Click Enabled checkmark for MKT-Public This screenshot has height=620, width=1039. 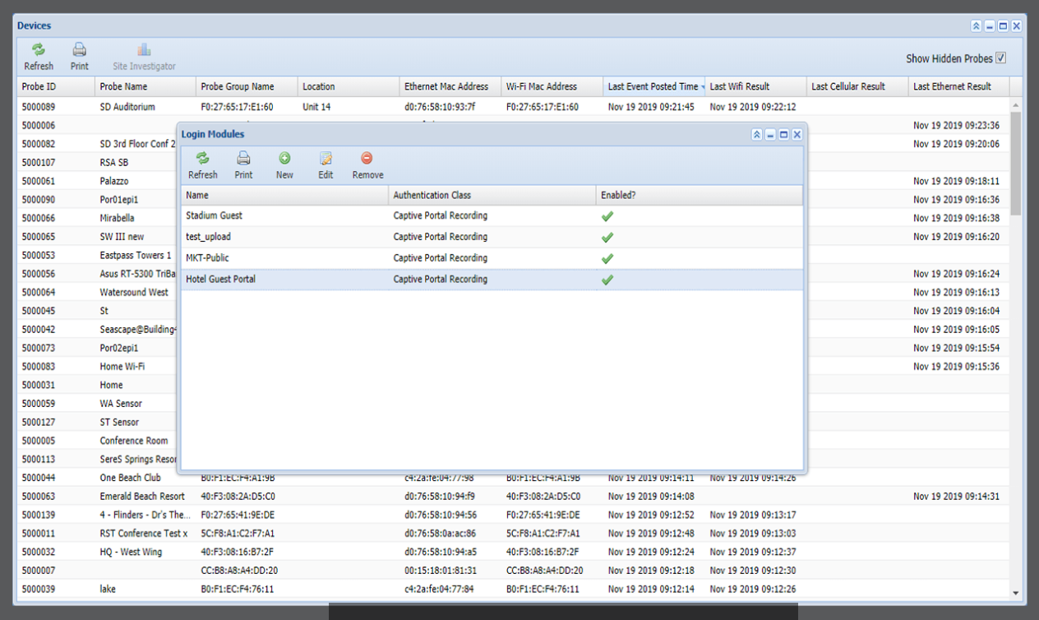607,259
